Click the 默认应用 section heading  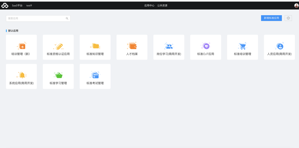13,31
